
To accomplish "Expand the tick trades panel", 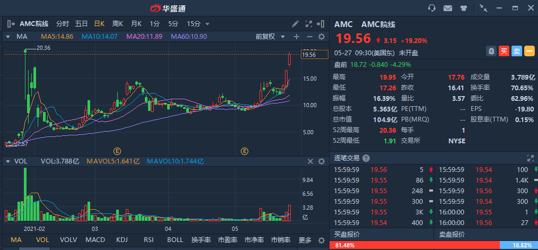I will coord(531,158).
